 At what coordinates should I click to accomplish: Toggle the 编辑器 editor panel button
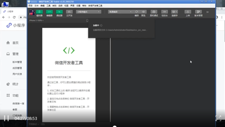pos(49,12)
